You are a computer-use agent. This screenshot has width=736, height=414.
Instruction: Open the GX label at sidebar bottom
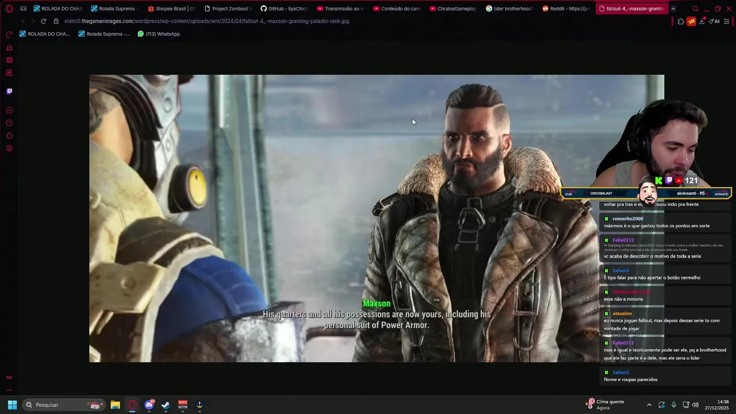coord(9,377)
